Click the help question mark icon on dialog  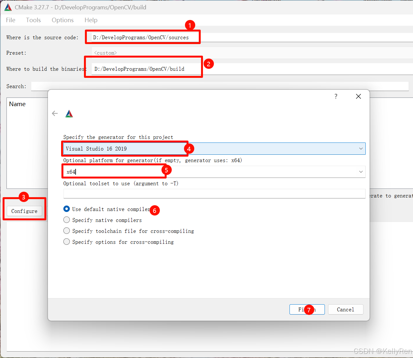coord(335,96)
